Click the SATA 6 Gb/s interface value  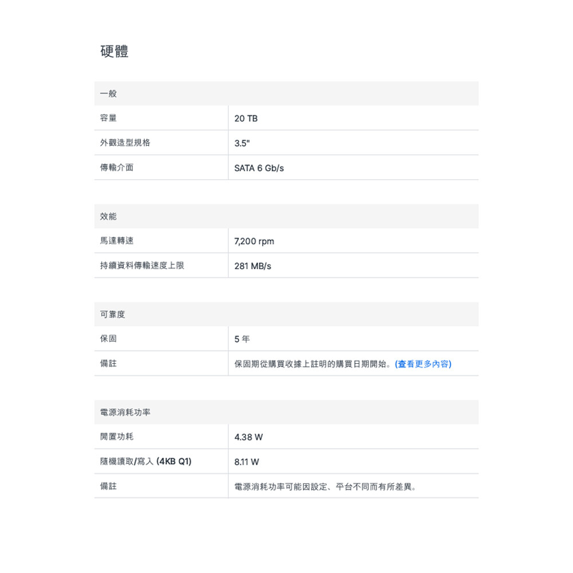(x=259, y=168)
